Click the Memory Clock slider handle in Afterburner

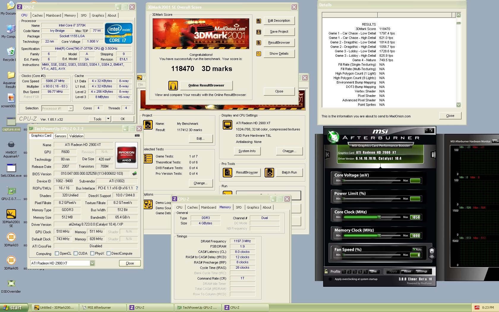[x=379, y=236]
